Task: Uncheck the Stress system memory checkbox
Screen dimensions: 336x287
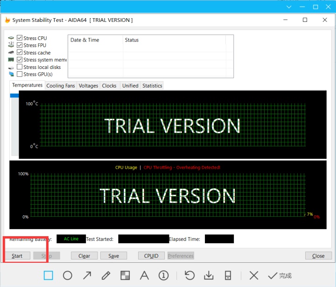Action: point(20,60)
